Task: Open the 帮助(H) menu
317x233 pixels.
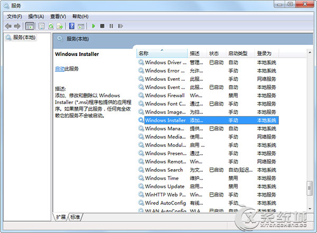Action: 80,16
